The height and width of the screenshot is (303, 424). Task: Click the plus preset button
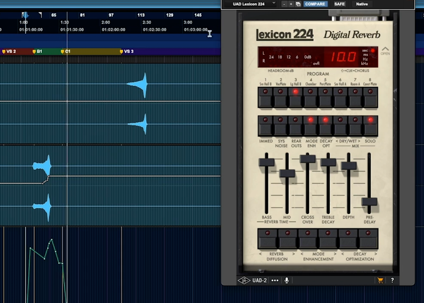(291, 4)
